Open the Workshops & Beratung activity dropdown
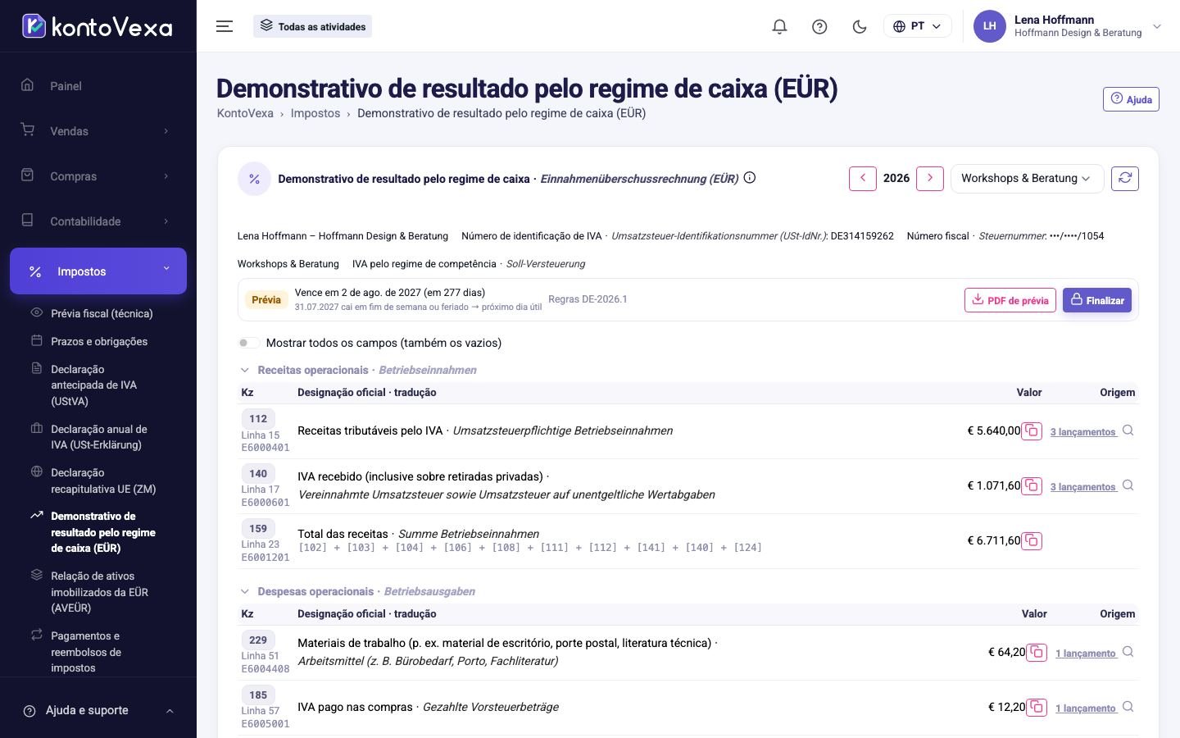 point(1027,178)
